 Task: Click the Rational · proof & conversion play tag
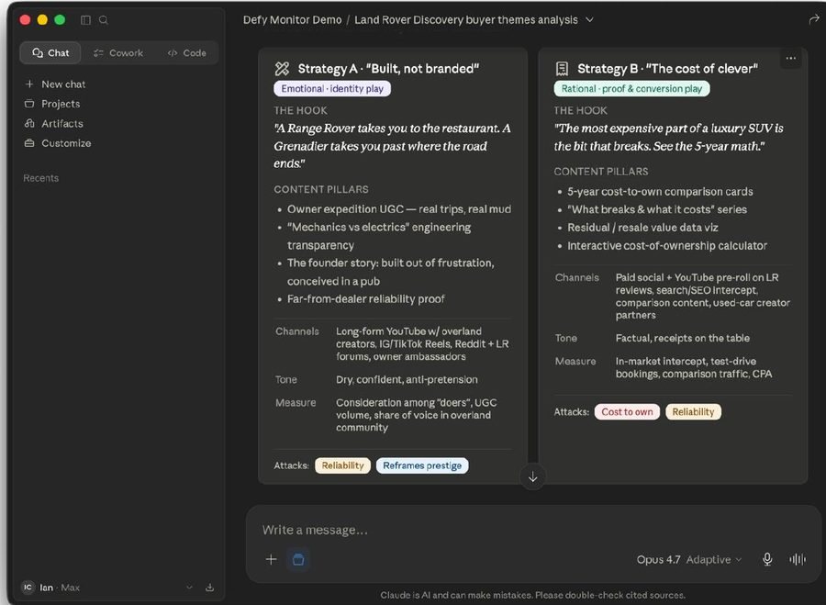pos(631,88)
